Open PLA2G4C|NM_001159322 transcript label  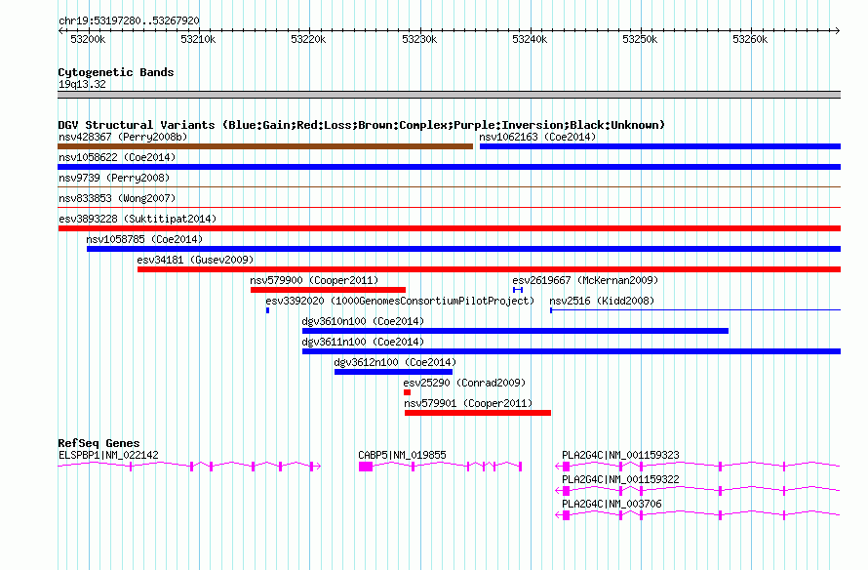[620, 479]
